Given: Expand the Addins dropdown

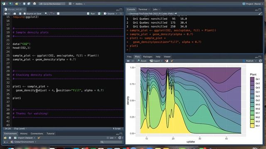Looking at the screenshot, I should tap(80, 4).
